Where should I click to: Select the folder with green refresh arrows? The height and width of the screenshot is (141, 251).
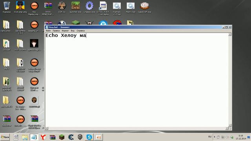point(20,65)
